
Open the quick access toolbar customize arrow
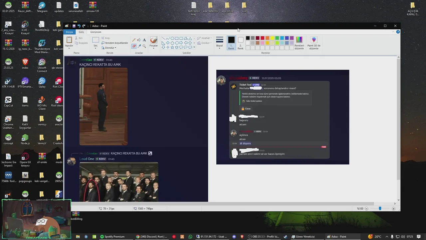[x=88, y=26]
